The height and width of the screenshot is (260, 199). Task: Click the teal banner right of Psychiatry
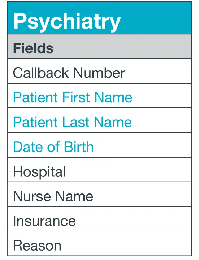[x=156, y=18]
